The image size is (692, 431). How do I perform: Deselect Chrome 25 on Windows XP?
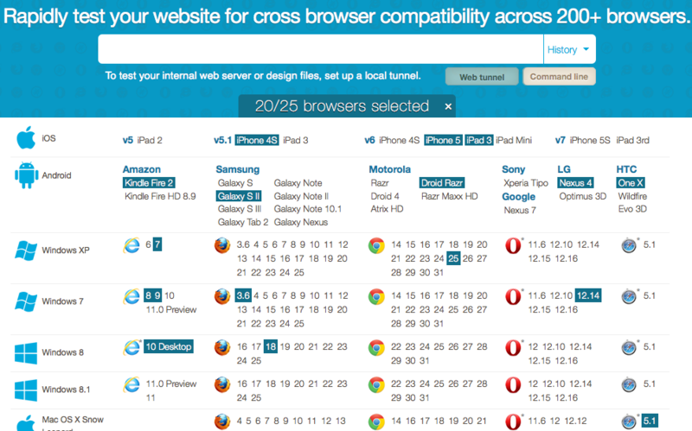click(x=453, y=258)
